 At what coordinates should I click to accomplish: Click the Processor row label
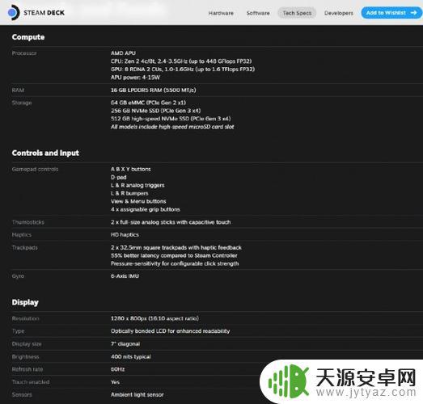pyautogui.click(x=24, y=53)
